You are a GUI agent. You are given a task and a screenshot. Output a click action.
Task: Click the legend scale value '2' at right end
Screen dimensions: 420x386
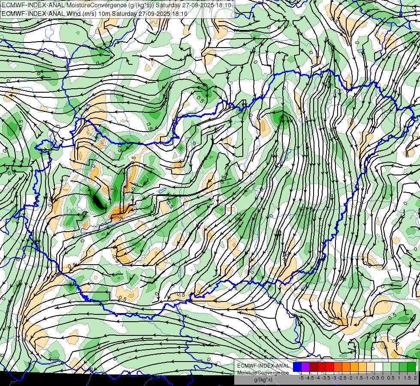coord(415,378)
